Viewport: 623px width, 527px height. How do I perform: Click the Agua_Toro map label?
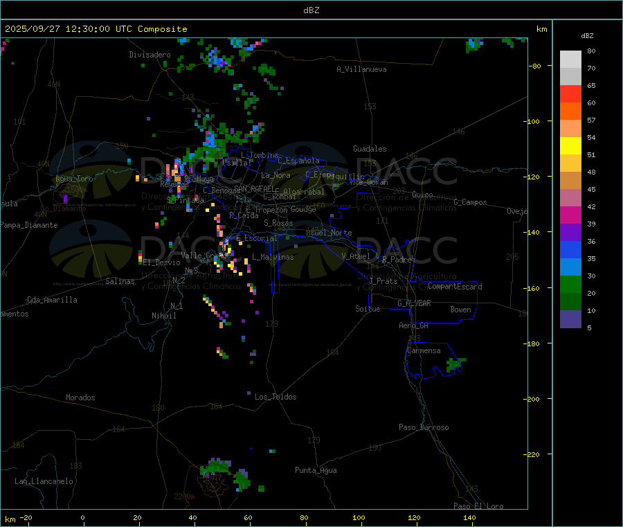pos(74,179)
